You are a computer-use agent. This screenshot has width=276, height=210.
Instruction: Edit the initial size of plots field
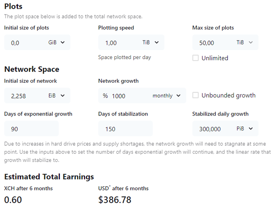click(x=26, y=43)
